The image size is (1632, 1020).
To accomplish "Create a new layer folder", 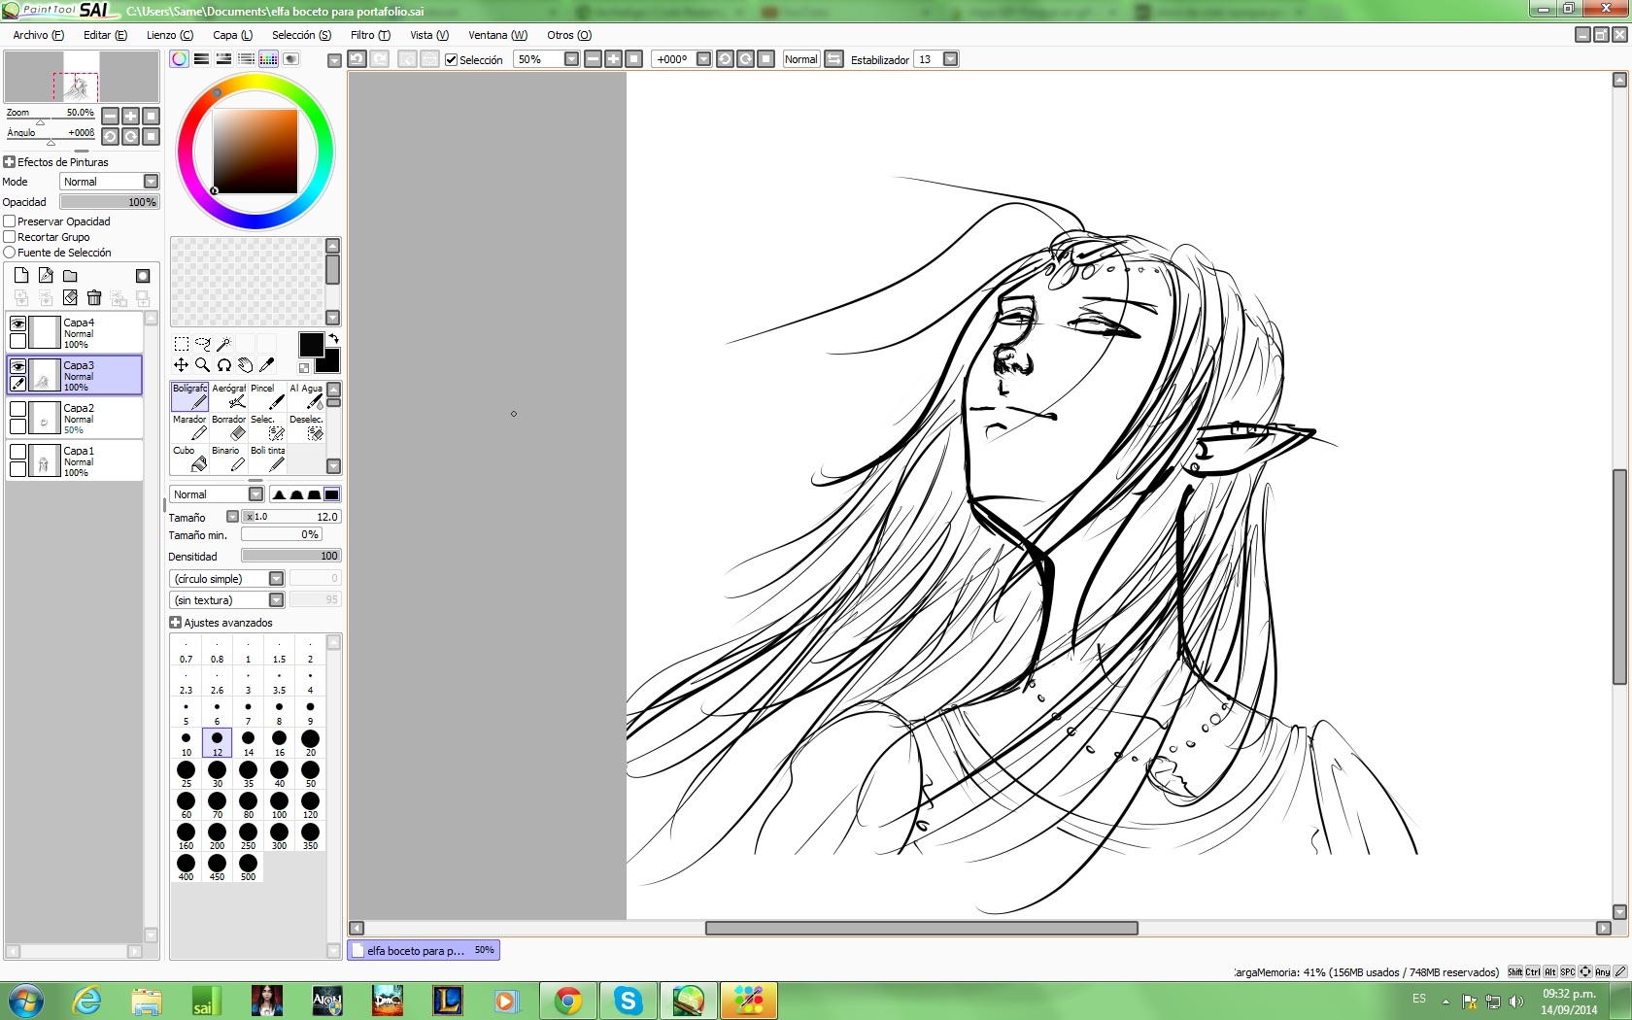I will tap(70, 276).
